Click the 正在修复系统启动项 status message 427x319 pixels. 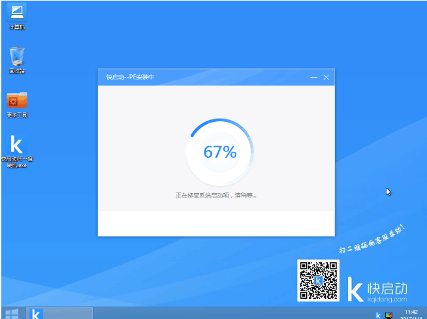click(x=216, y=195)
